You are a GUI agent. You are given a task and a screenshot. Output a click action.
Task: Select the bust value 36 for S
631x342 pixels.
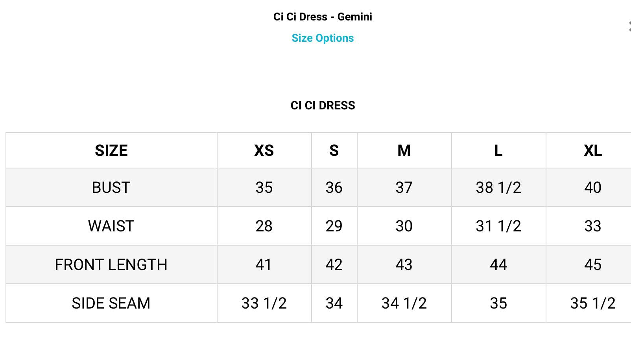(334, 188)
